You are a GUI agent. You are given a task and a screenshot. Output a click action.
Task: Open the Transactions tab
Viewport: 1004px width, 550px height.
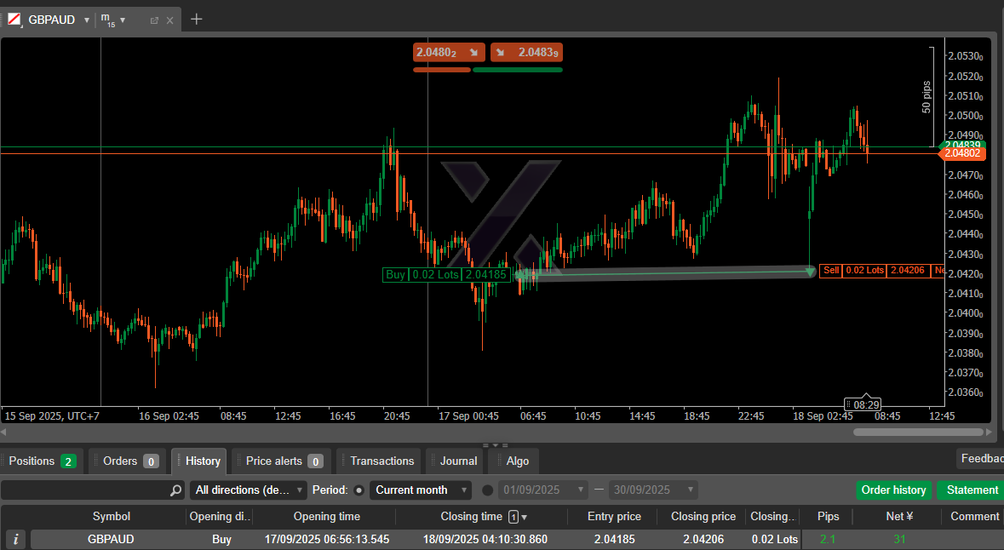pyautogui.click(x=382, y=461)
